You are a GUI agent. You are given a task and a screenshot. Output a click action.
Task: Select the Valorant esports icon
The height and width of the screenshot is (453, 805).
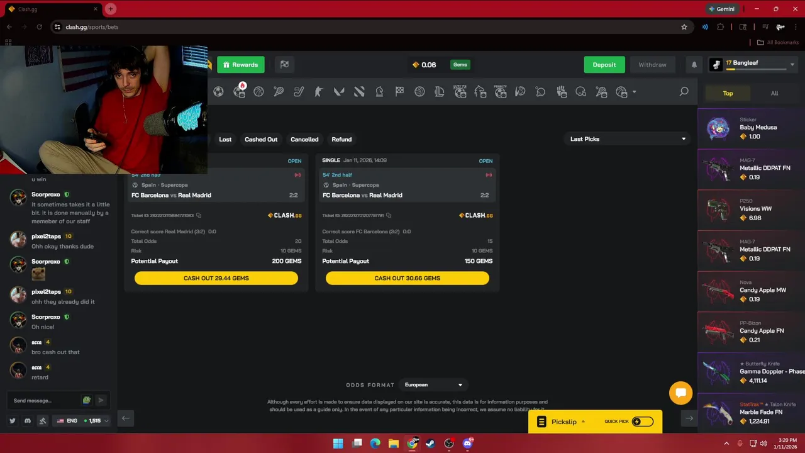[x=339, y=92]
